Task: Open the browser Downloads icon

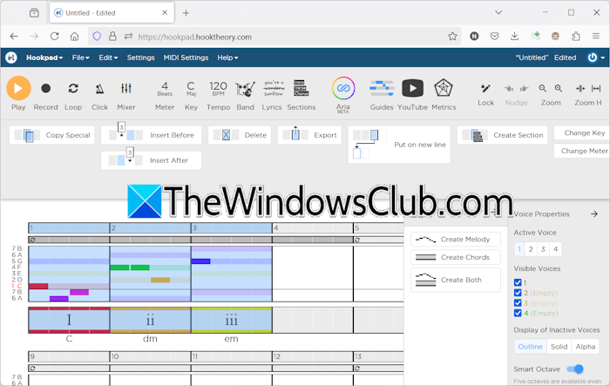Action: point(514,37)
